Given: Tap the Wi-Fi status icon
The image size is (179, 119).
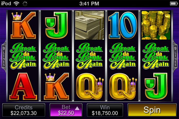Looking at the screenshot, I should click(16, 4).
